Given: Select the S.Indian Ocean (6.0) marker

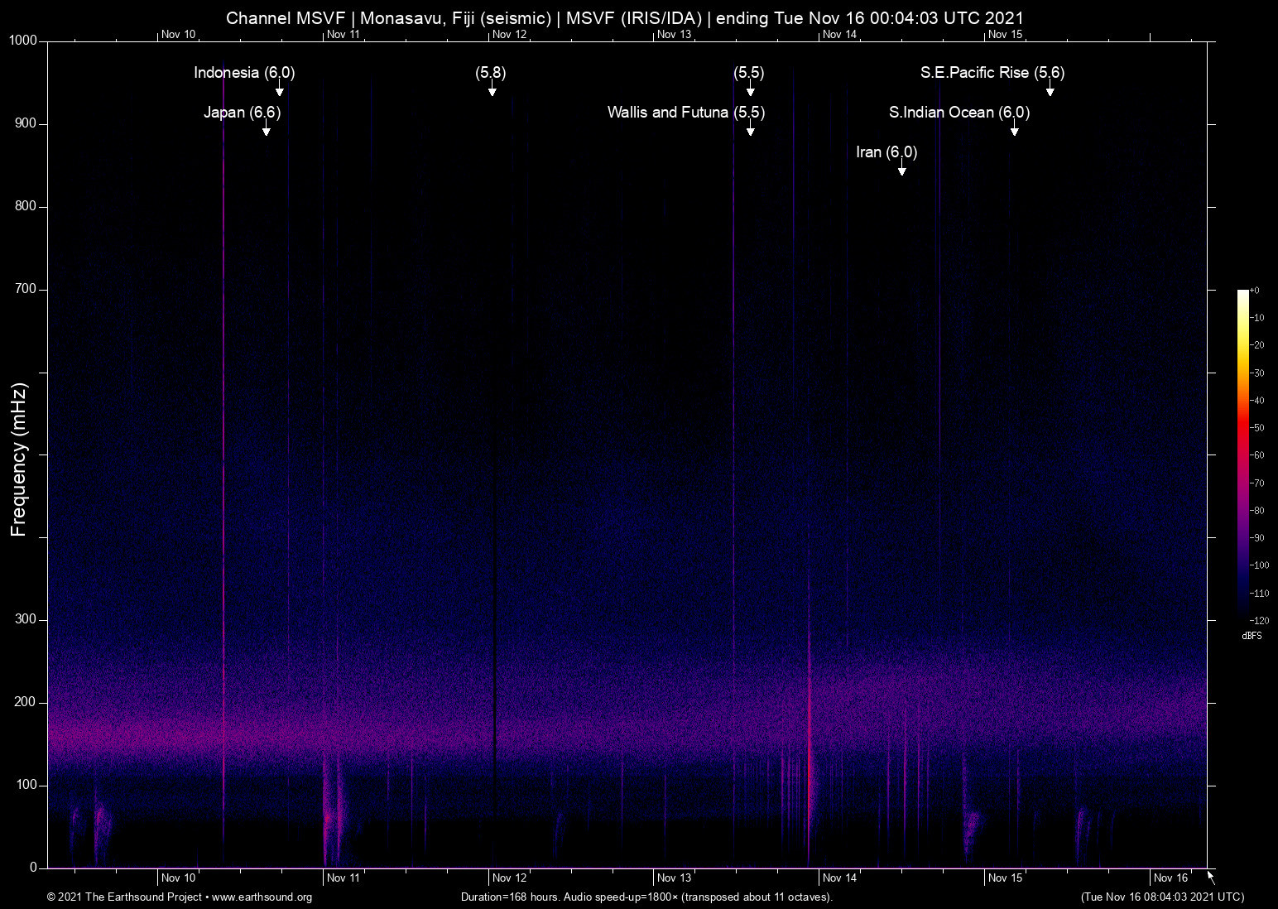Looking at the screenshot, I should coord(959,113).
